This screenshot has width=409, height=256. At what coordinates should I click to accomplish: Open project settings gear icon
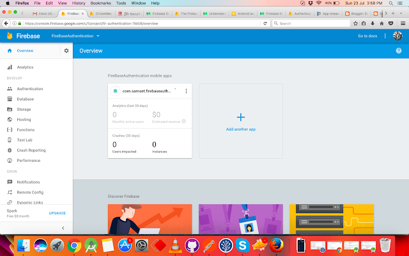[66, 51]
